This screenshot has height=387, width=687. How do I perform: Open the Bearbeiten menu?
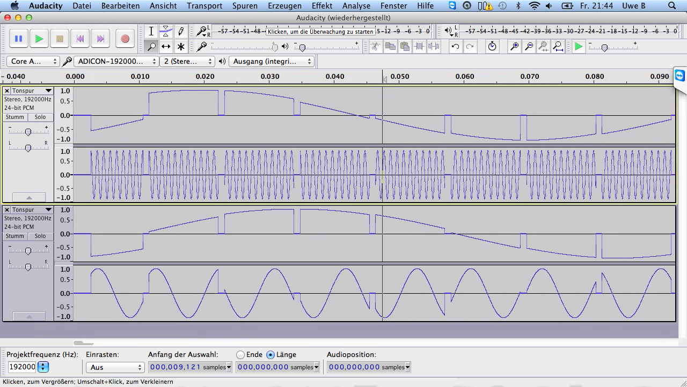tap(121, 6)
